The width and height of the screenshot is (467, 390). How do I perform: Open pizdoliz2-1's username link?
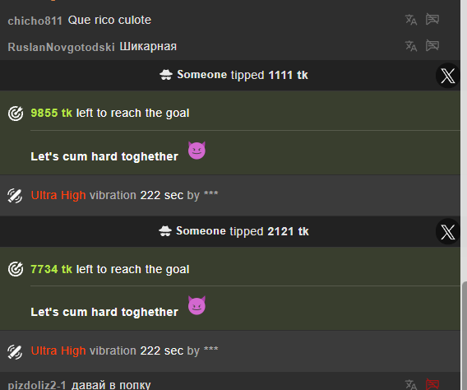[37, 385]
